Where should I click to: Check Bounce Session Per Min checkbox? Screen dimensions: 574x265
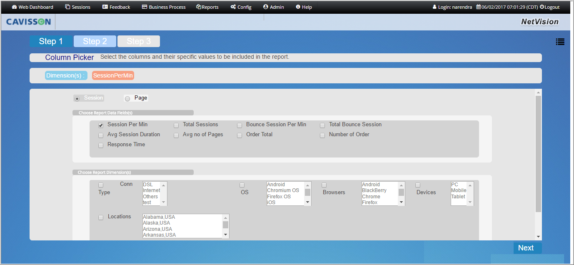(240, 125)
